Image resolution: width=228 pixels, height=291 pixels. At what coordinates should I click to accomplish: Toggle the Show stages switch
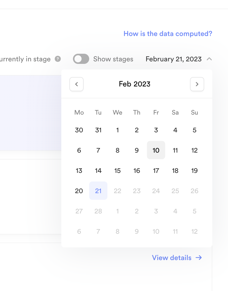tap(81, 59)
